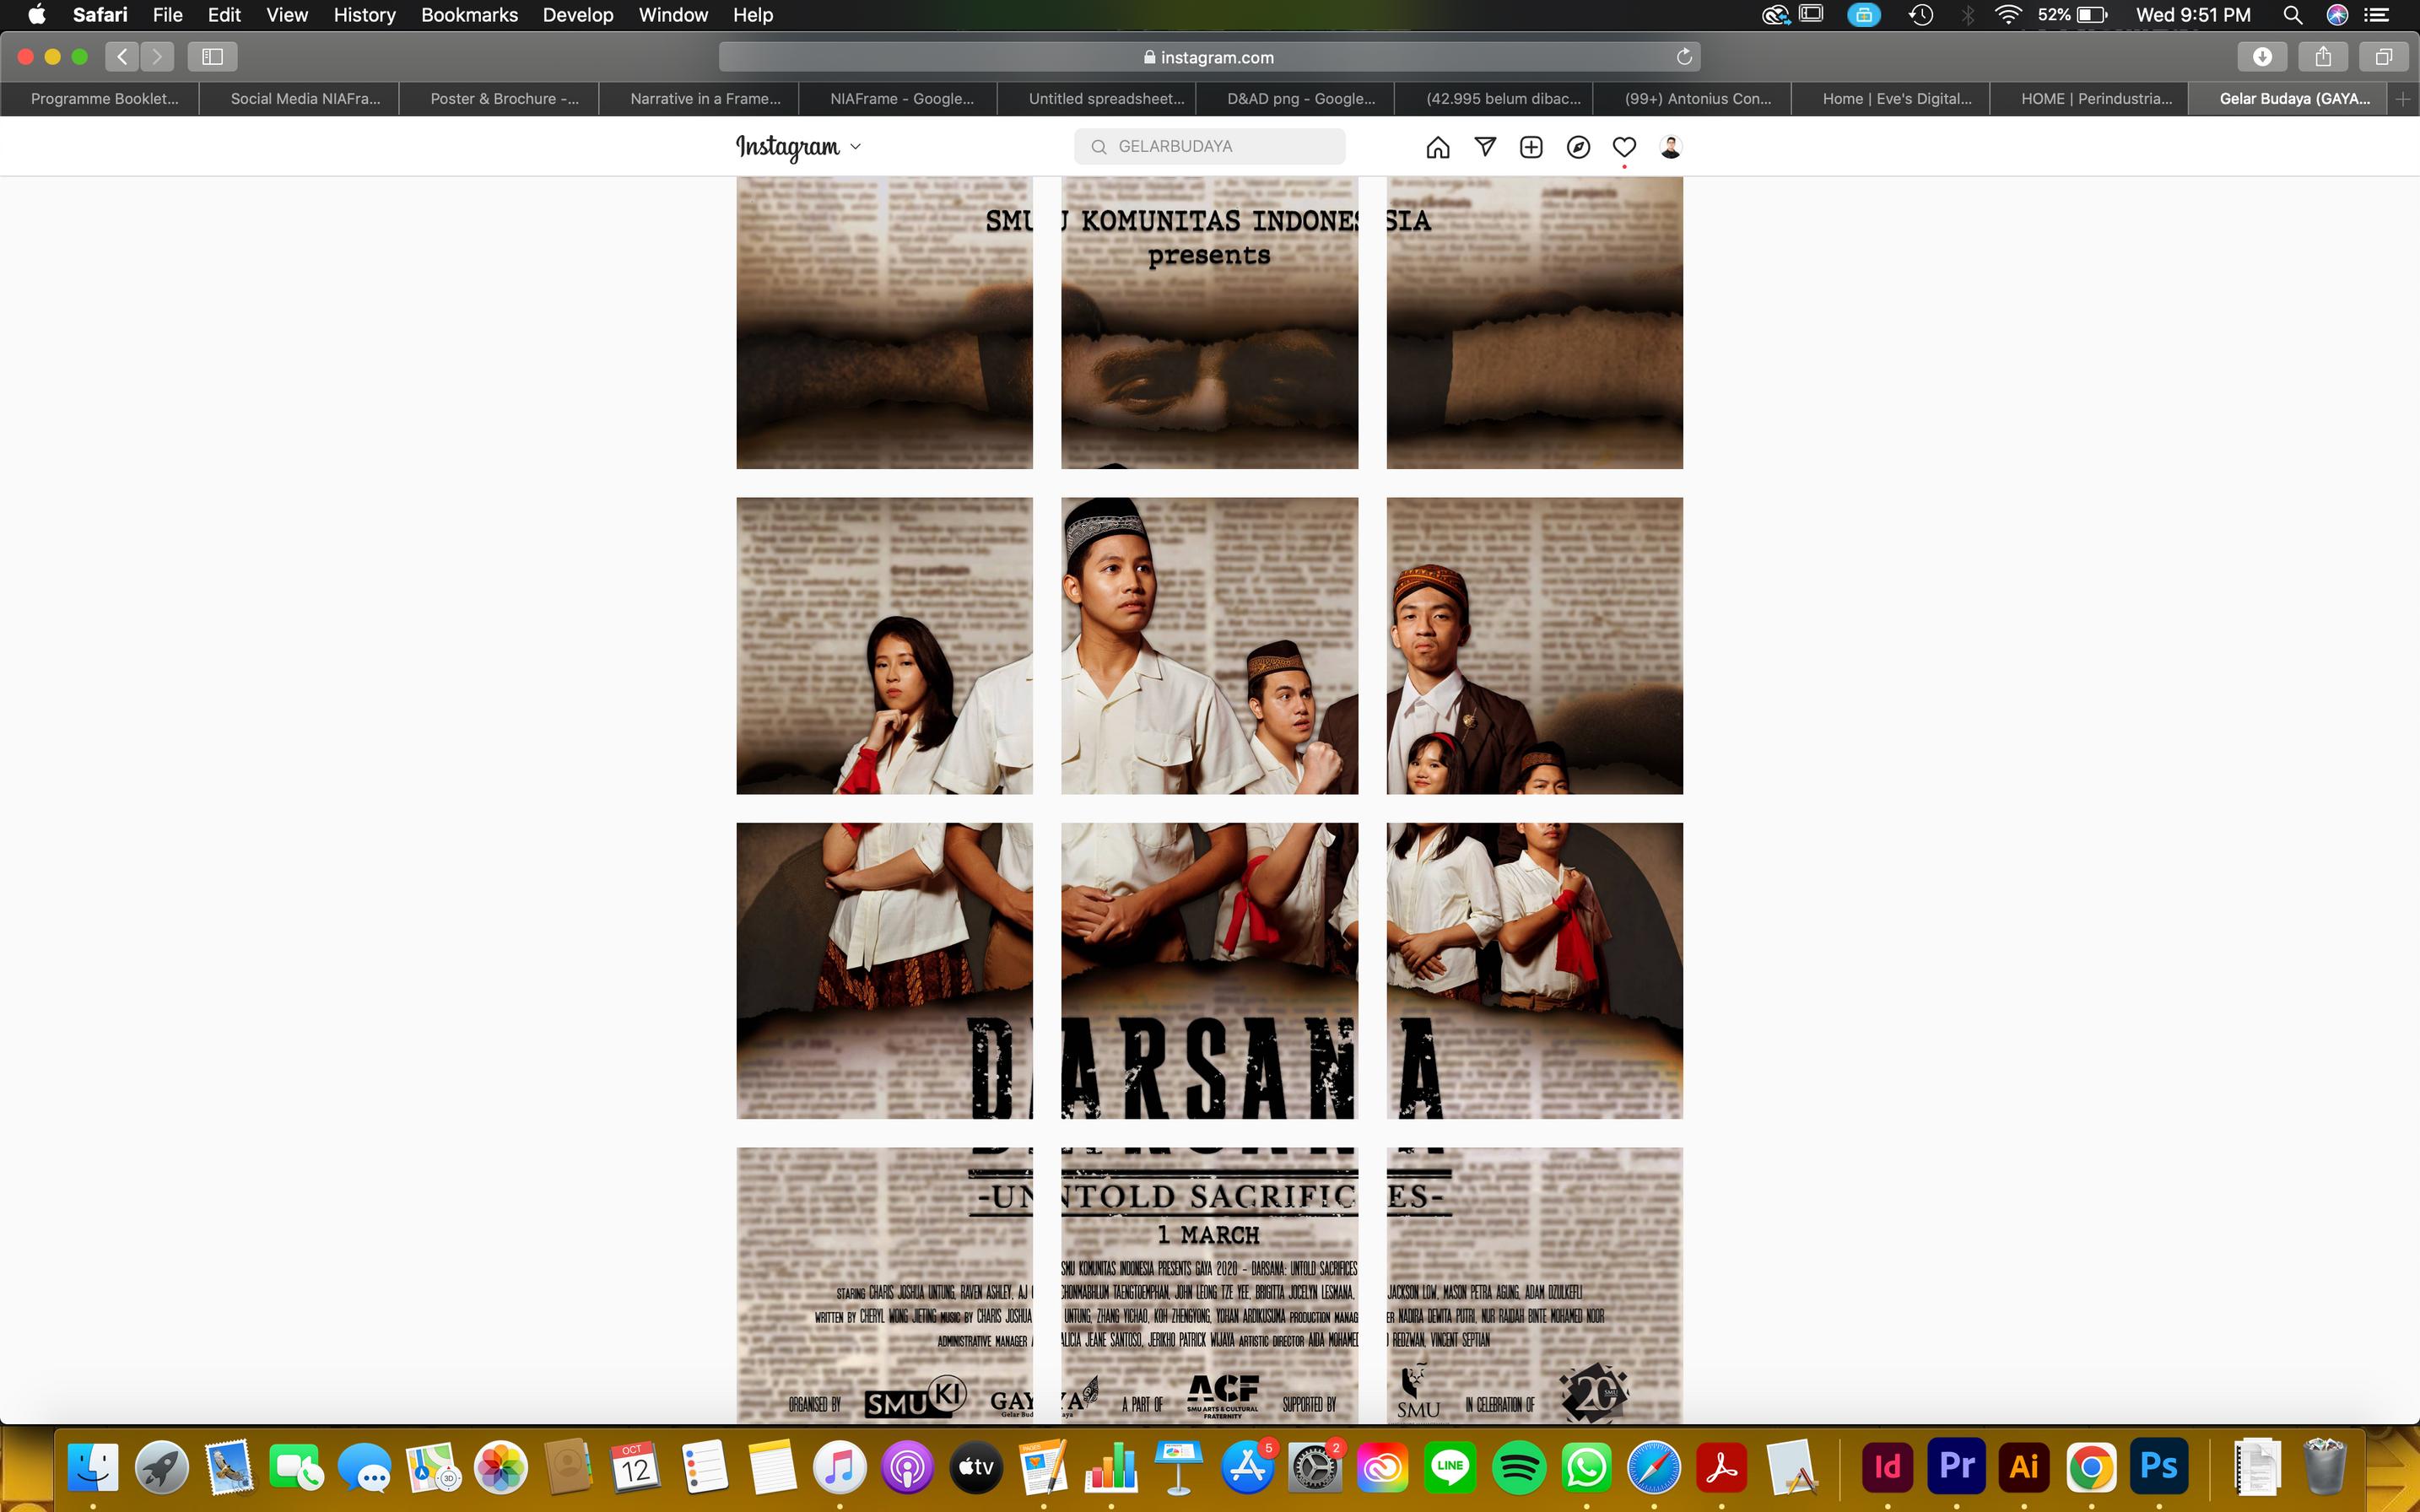This screenshot has width=2420, height=1512.
Task: Open the History menu
Action: 364,15
